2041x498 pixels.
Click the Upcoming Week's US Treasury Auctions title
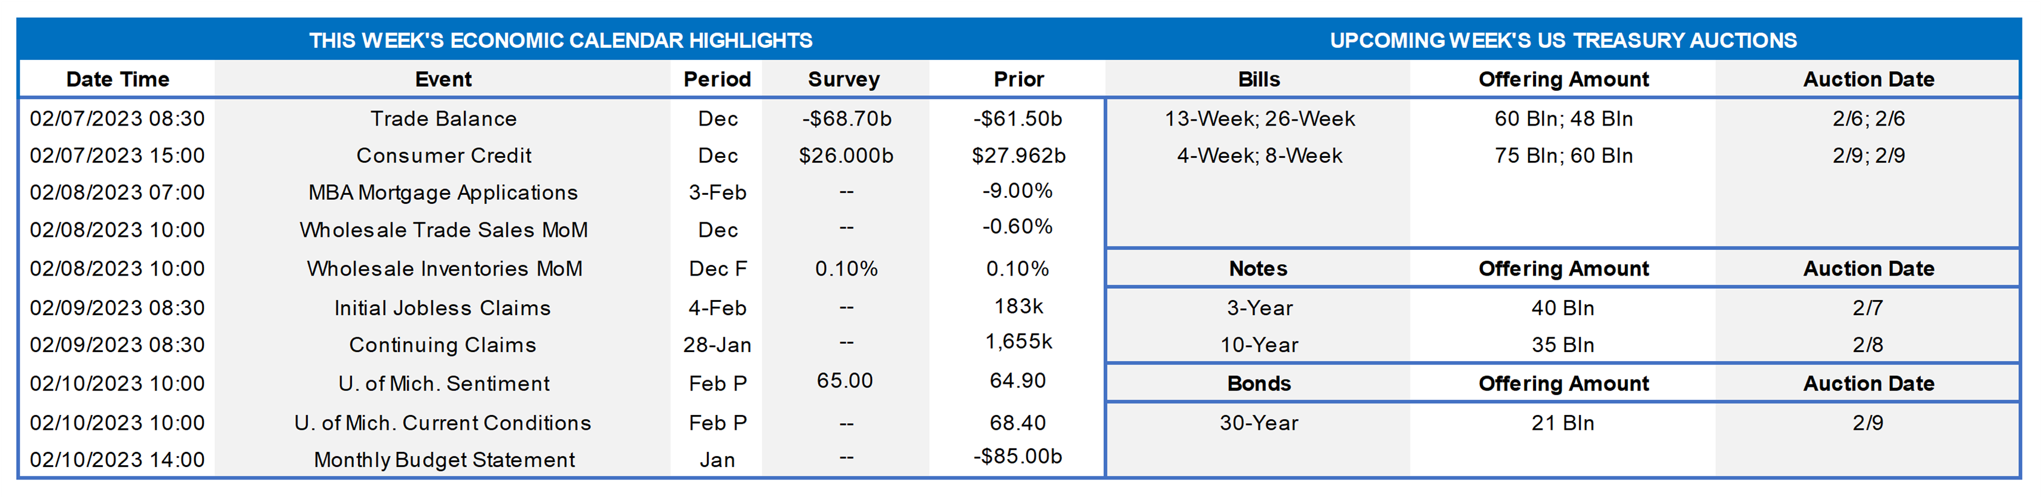[x=1562, y=41]
